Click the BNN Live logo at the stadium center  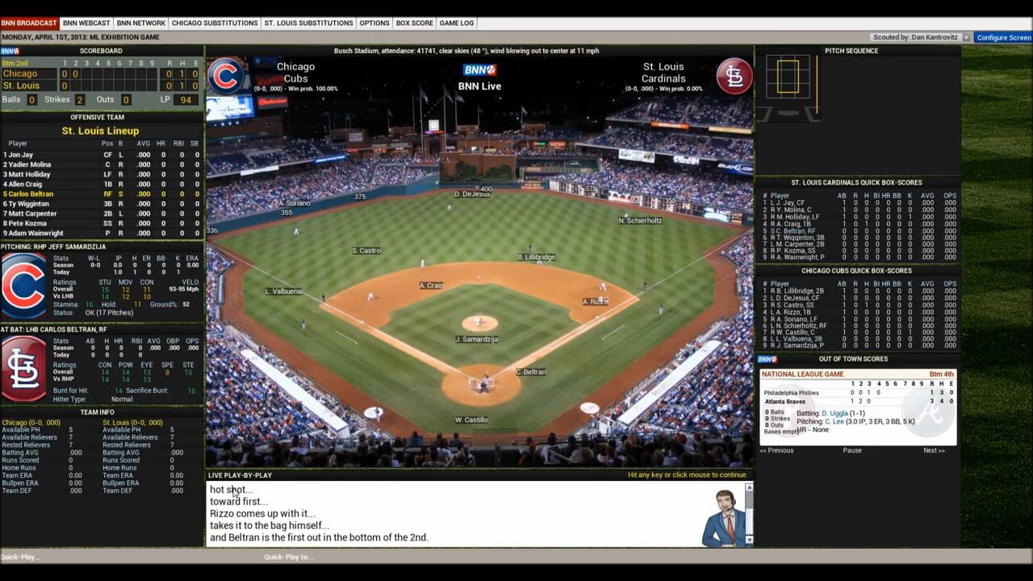(479, 70)
